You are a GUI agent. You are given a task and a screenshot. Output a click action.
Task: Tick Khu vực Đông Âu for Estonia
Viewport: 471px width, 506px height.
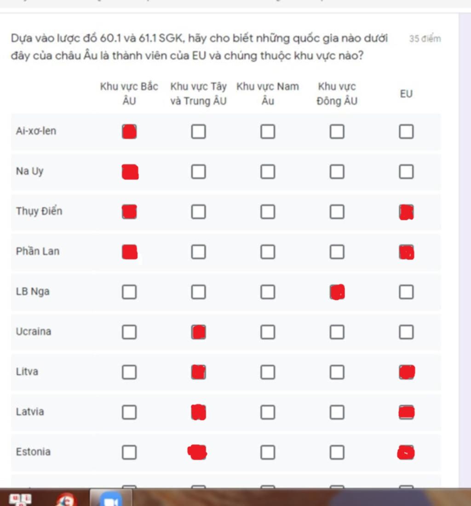[337, 453]
